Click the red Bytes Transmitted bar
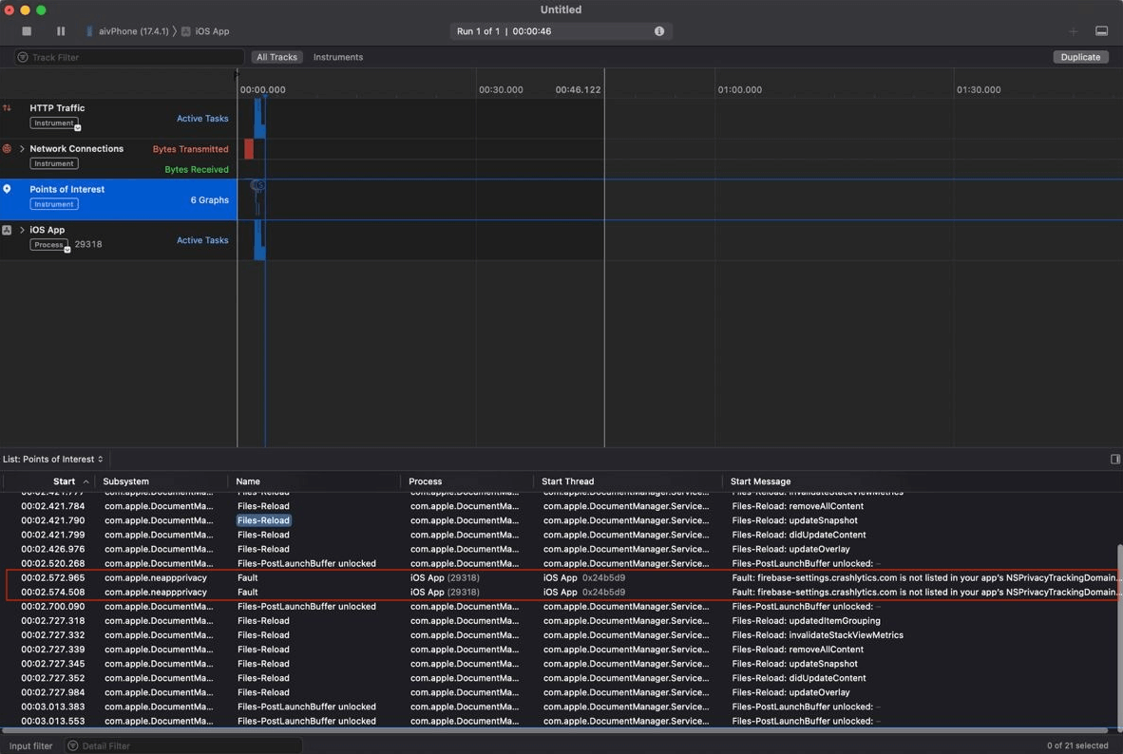This screenshot has height=754, width=1123. point(249,149)
